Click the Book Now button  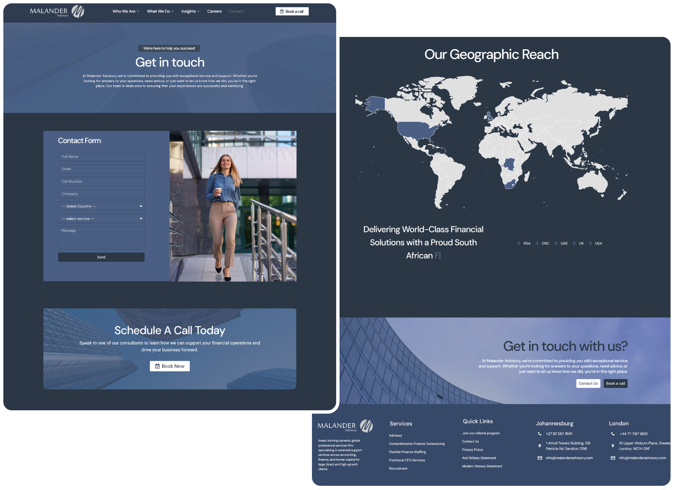pos(170,366)
